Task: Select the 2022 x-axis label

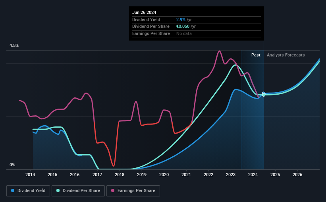Action: click(x=208, y=175)
